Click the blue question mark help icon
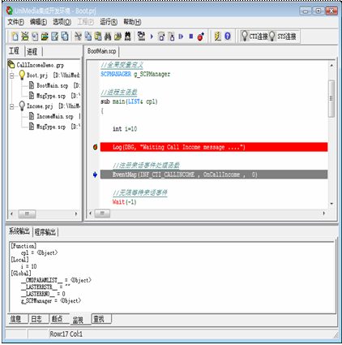The width and height of the screenshot is (342, 345). pos(228,37)
